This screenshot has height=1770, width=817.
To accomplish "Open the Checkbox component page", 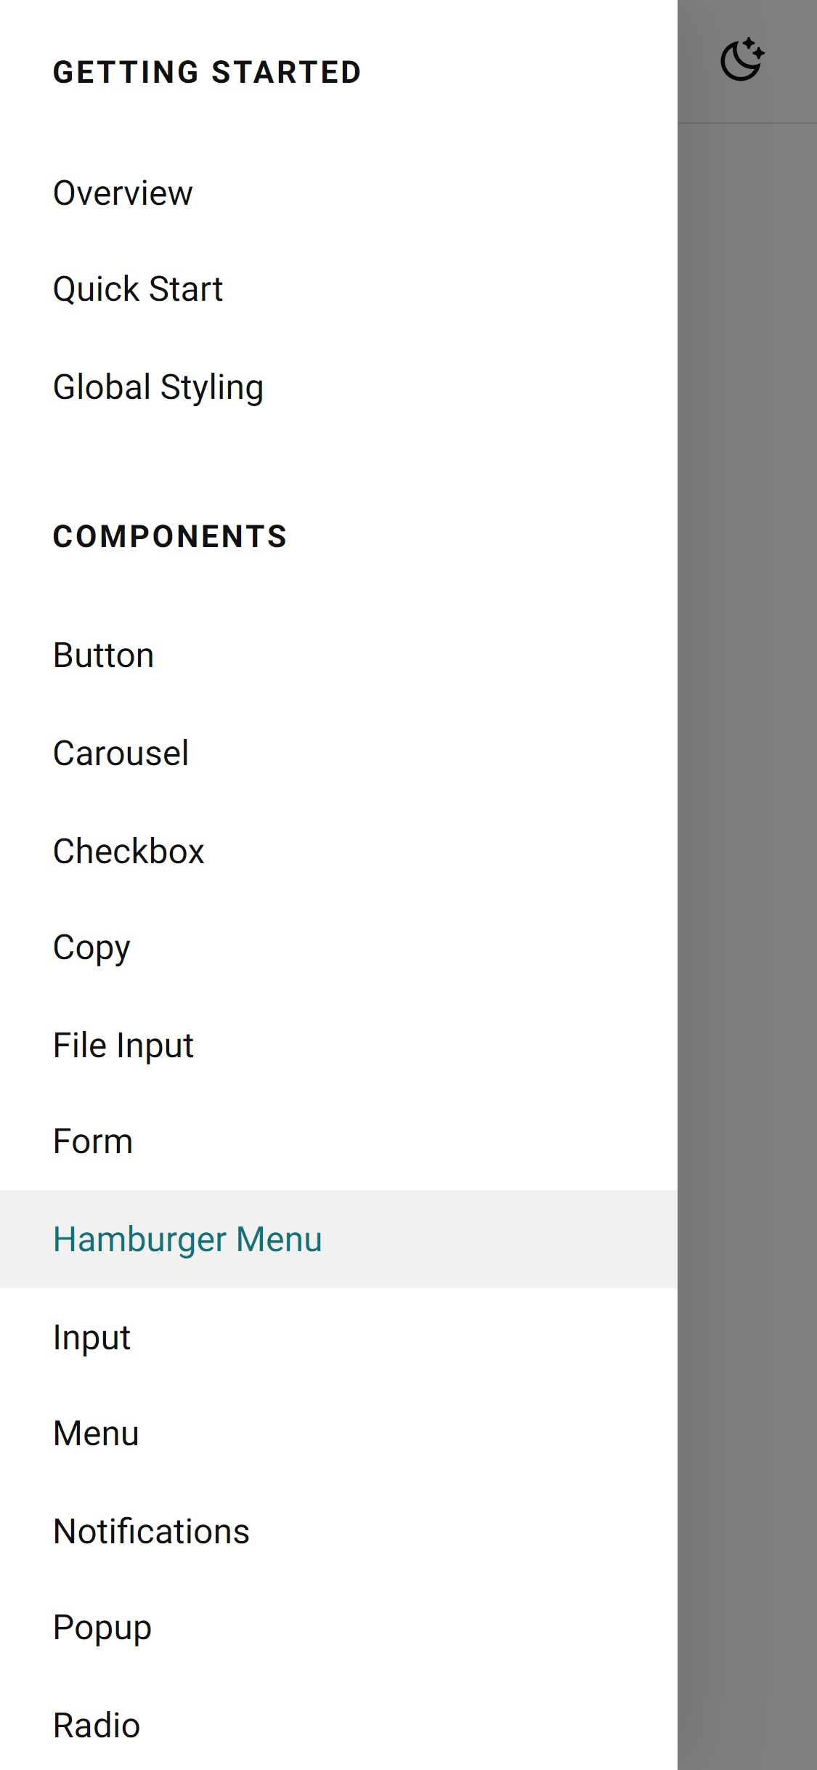I will click(129, 849).
